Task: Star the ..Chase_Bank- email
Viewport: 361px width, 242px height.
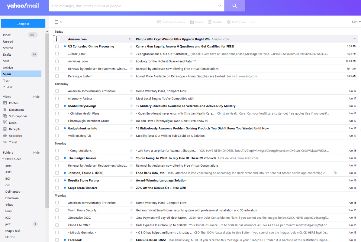Action: pos(131,54)
